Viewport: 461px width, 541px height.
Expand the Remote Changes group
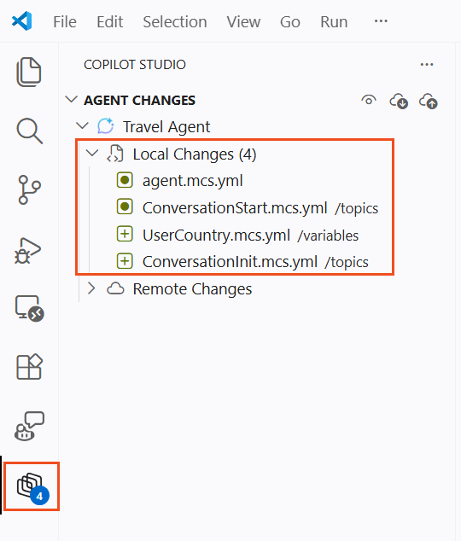pyautogui.click(x=91, y=288)
